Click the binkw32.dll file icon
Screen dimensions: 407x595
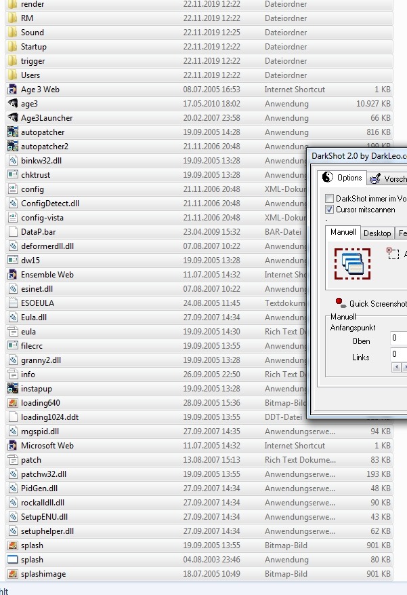pos(12,161)
